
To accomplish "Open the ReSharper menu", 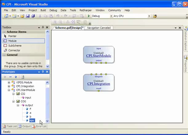I will 86,10.
